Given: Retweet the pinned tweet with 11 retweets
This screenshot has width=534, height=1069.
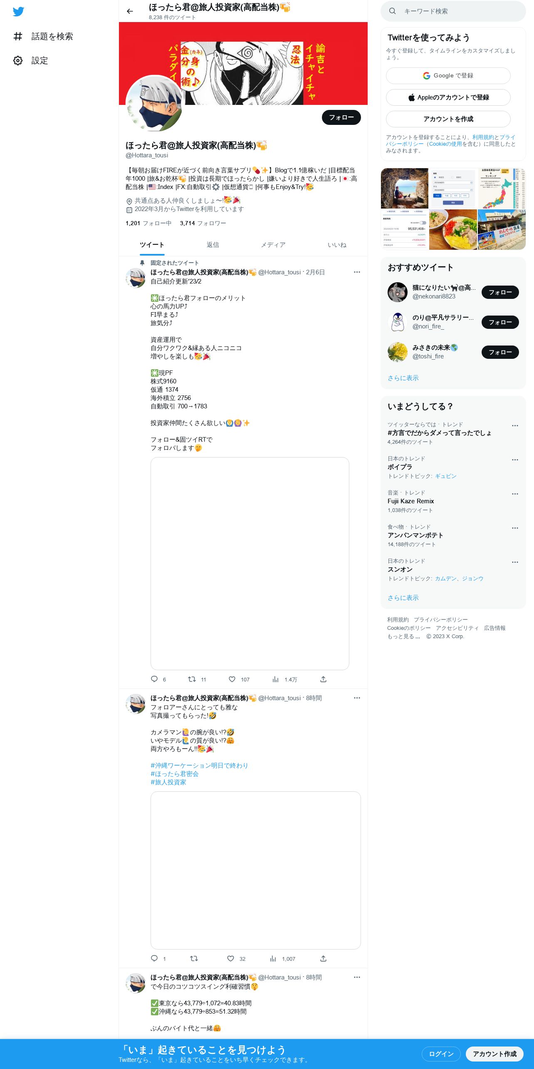Looking at the screenshot, I should 192,679.
